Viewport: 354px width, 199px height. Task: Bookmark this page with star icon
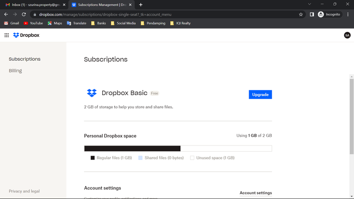tap(301, 15)
